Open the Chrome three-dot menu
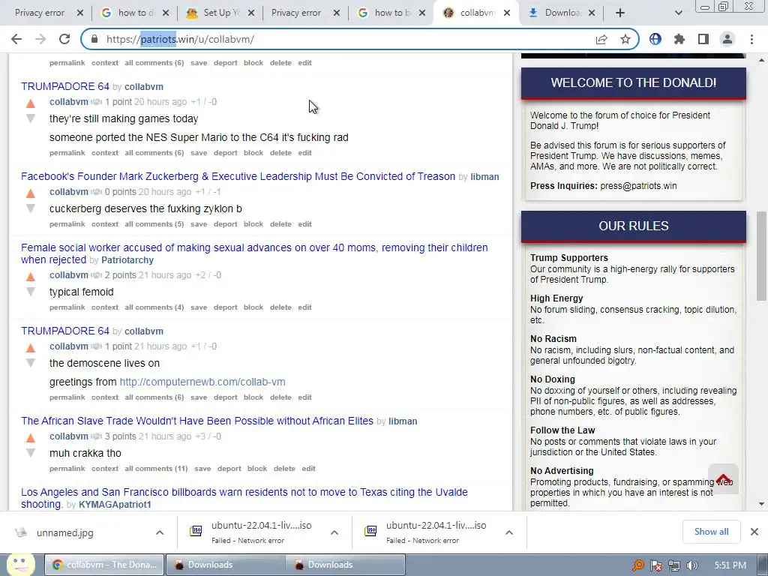768x576 pixels. 751,39
